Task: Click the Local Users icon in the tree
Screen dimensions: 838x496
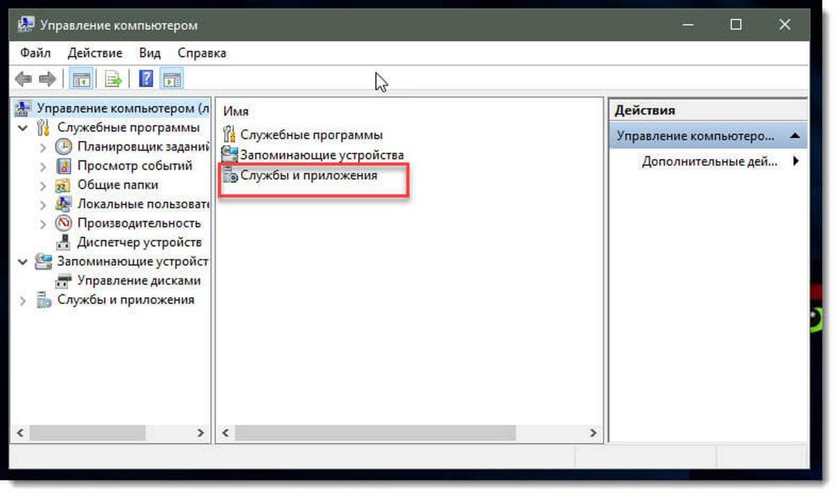Action: coord(64,204)
